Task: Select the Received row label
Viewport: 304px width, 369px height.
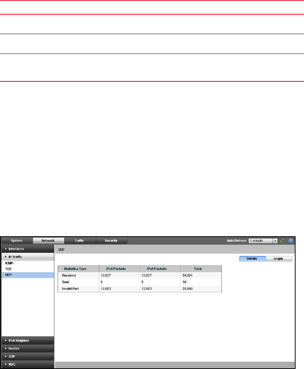Action: coord(69,275)
